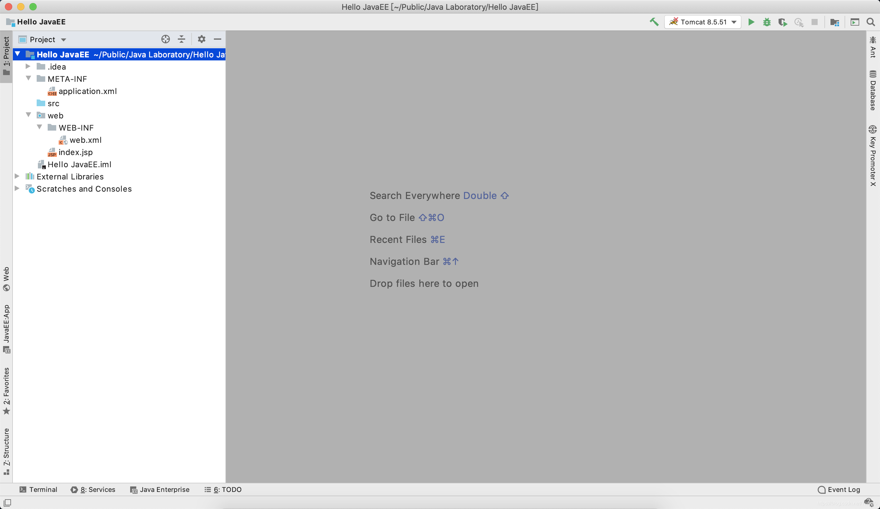Image resolution: width=880 pixels, height=509 pixels.
Task: Open the Terminal tool window
Action: [x=38, y=489]
